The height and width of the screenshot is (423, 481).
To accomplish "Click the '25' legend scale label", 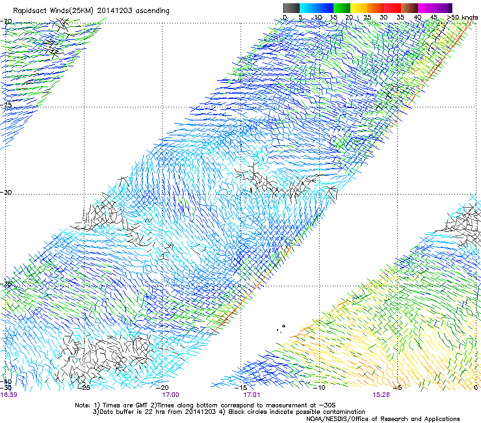I will [x=367, y=18].
